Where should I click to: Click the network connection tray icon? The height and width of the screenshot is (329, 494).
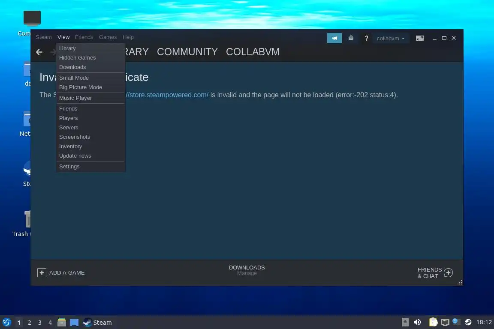(445, 322)
